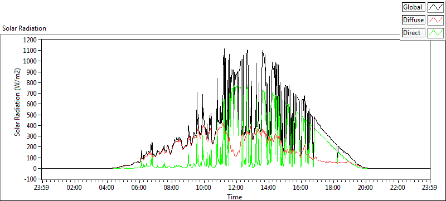Click the Direct plot legend line icon
The width and height of the screenshot is (446, 201).
point(435,33)
